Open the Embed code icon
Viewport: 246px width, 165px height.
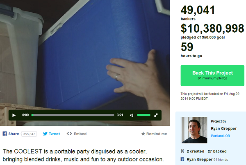tap(69, 134)
